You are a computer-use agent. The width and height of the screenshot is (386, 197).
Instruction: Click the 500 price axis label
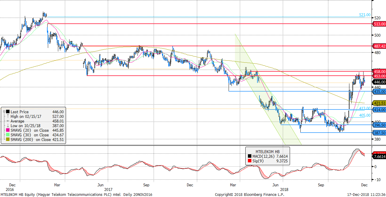(x=377, y=35)
